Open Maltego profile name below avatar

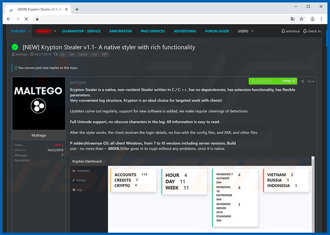(x=39, y=135)
